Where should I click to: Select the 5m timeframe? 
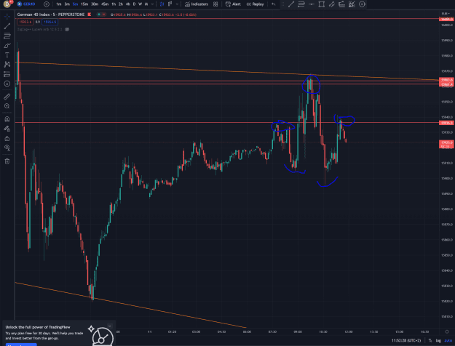click(75, 4)
